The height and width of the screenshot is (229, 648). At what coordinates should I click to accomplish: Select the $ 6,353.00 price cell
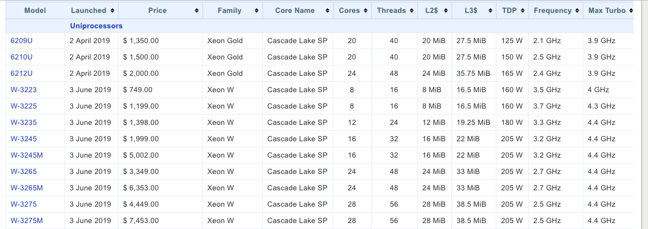160,188
